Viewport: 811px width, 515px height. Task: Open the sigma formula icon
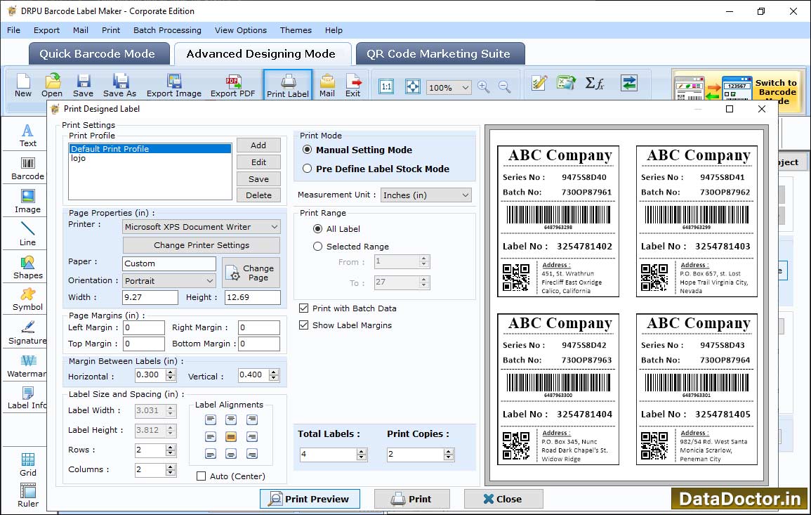(x=595, y=83)
